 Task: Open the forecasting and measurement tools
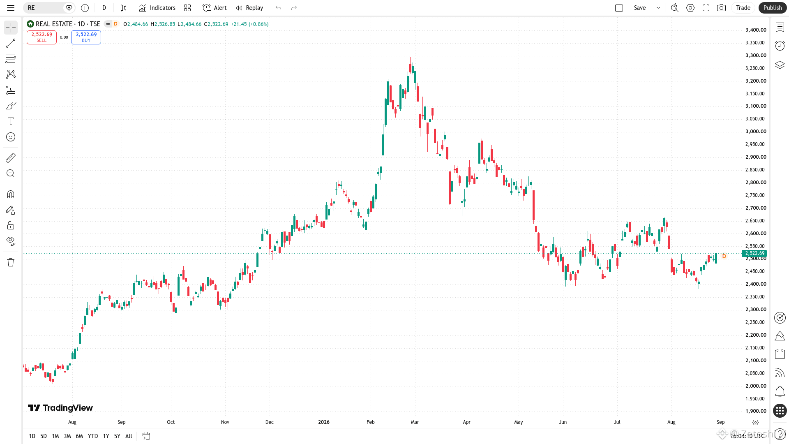(11, 90)
